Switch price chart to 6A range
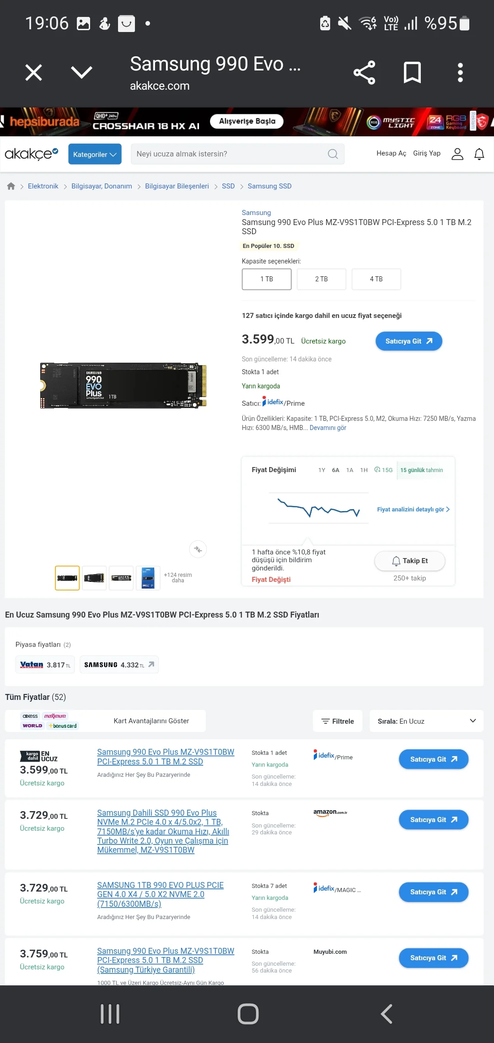 [336, 470]
